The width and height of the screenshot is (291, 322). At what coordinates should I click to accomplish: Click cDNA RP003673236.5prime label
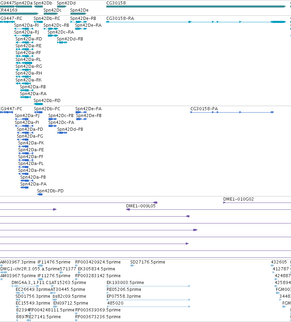98,317
